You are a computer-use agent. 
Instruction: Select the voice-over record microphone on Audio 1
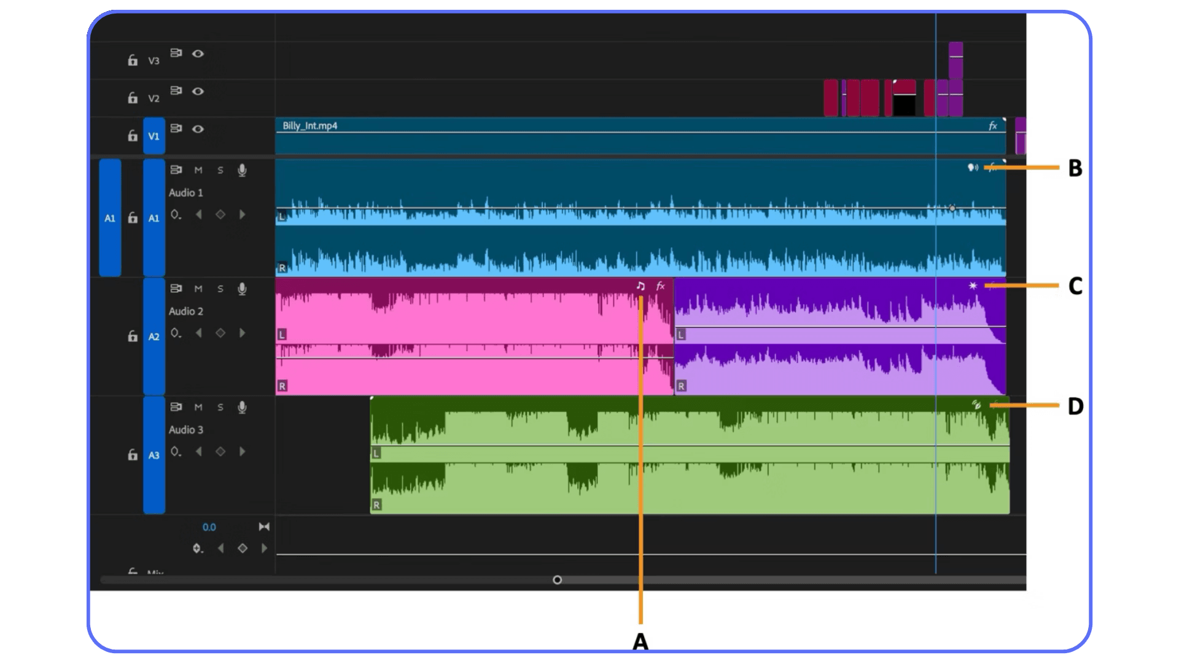point(241,171)
